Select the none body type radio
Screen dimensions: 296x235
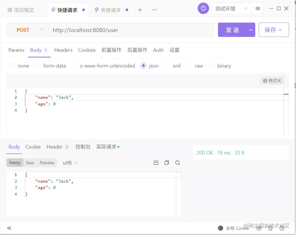[12, 66]
